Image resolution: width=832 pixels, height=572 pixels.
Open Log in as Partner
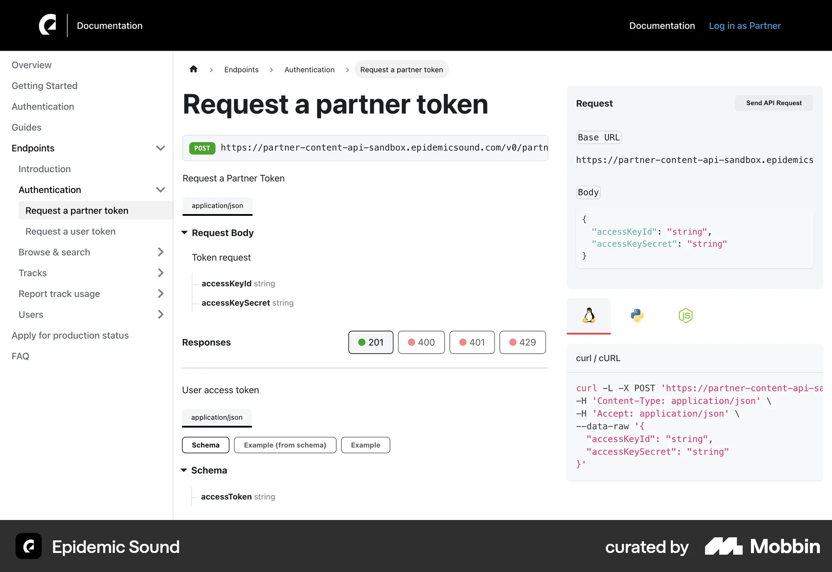coord(744,26)
